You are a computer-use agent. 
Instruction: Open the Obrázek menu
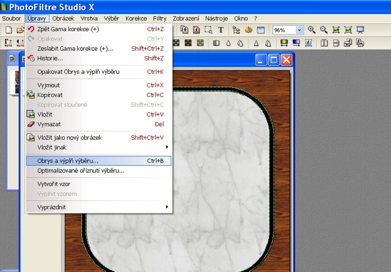tap(63, 18)
